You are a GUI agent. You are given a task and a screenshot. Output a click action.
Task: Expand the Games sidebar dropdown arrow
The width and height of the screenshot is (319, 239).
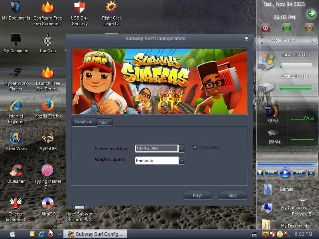pos(315,189)
